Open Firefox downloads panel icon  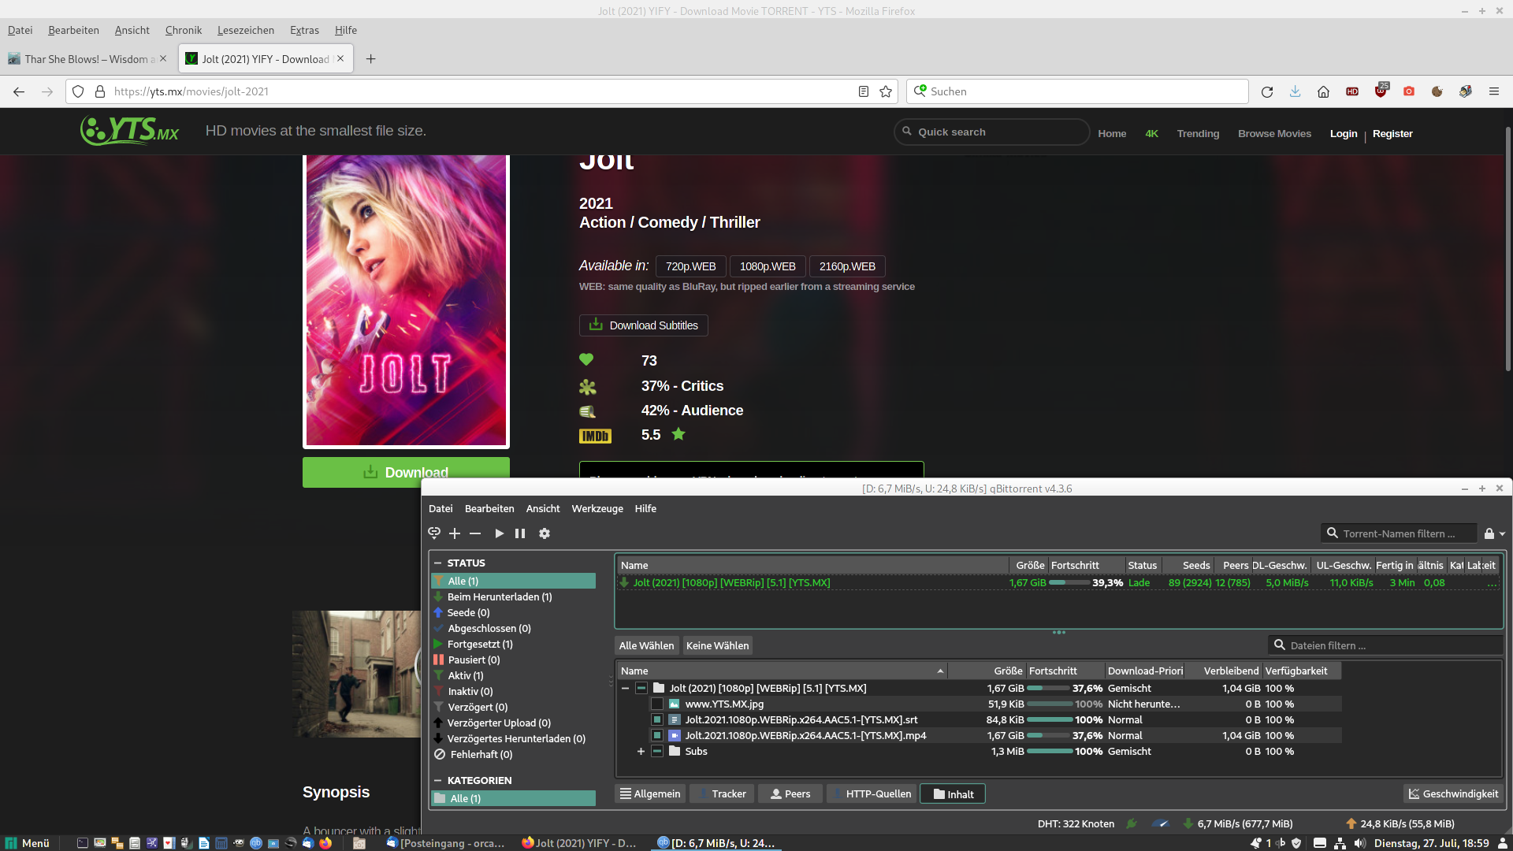(x=1295, y=91)
